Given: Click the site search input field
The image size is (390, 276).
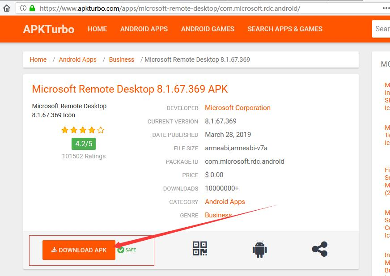Looking at the screenshot, I should (382, 29).
